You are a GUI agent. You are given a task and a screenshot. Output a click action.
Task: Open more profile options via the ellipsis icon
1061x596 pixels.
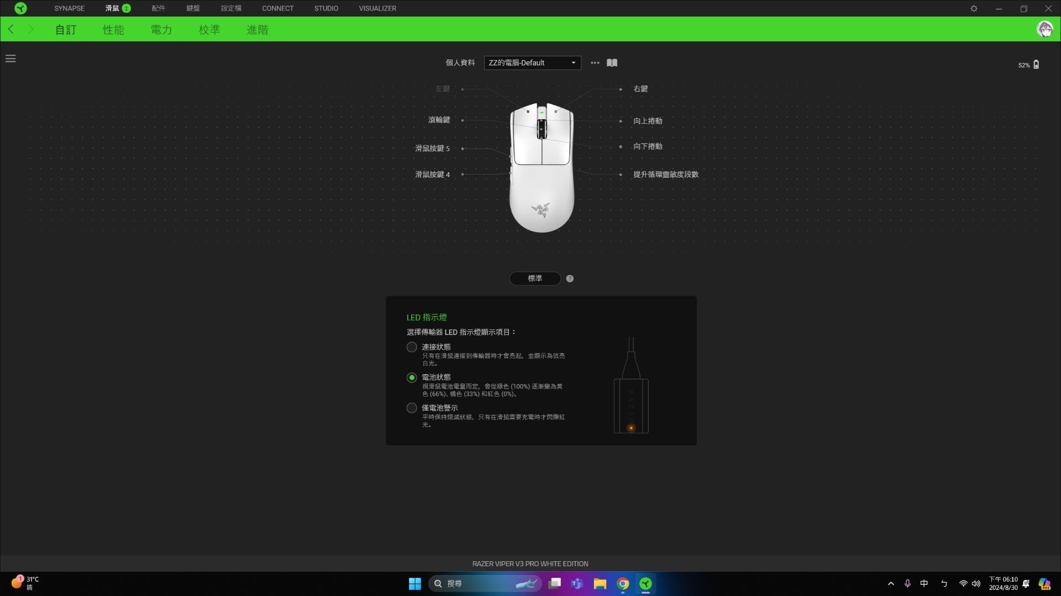[x=595, y=63]
